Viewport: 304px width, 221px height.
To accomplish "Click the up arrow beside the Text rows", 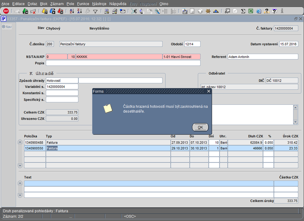I will pyautogui.click(x=20, y=183).
